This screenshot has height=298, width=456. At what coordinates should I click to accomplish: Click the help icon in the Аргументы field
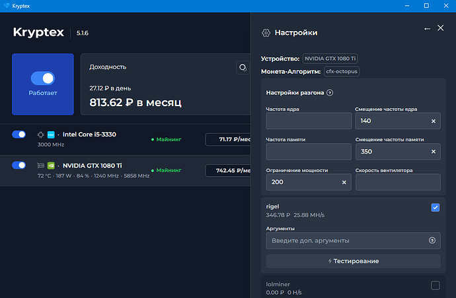(432, 241)
